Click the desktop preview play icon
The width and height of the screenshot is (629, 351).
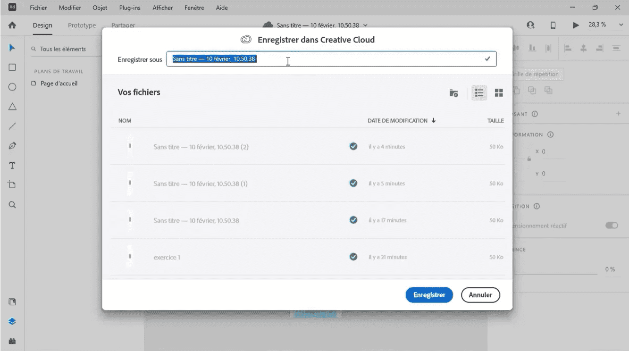[576, 25]
